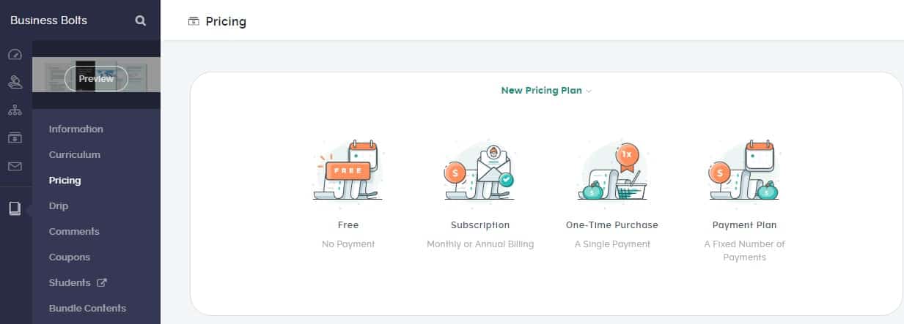This screenshot has height=324, width=904.
Task: Open the Drip settings page
Action: point(59,206)
